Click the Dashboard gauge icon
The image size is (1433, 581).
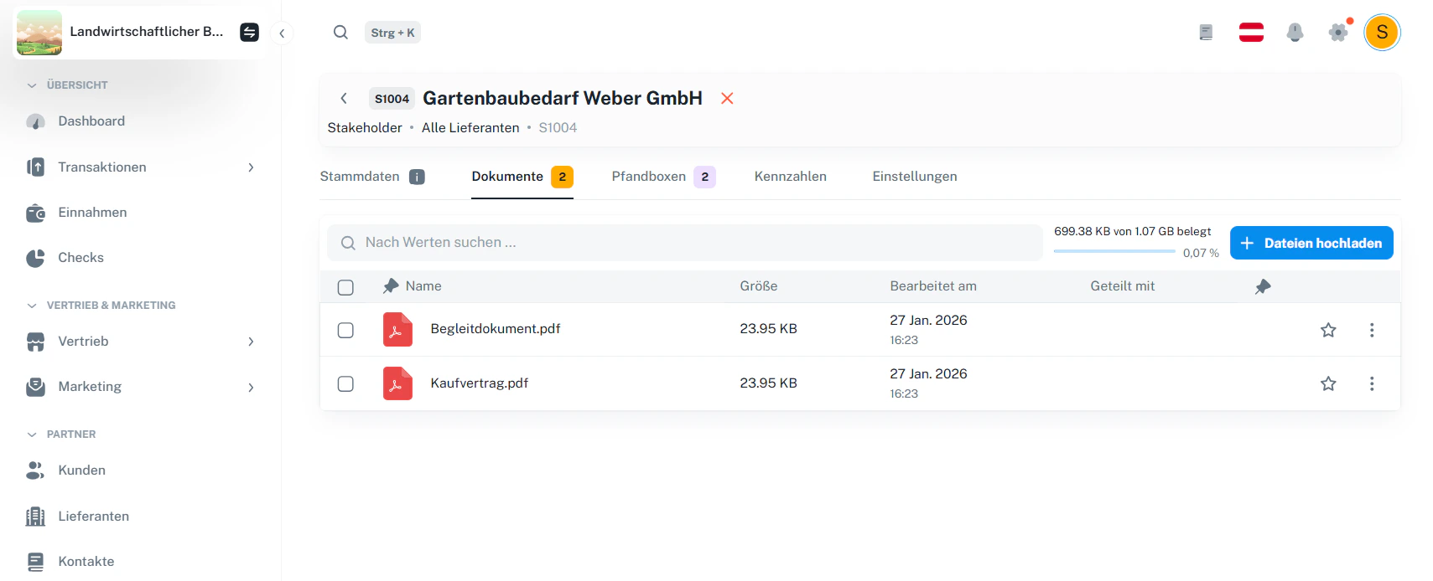point(35,121)
